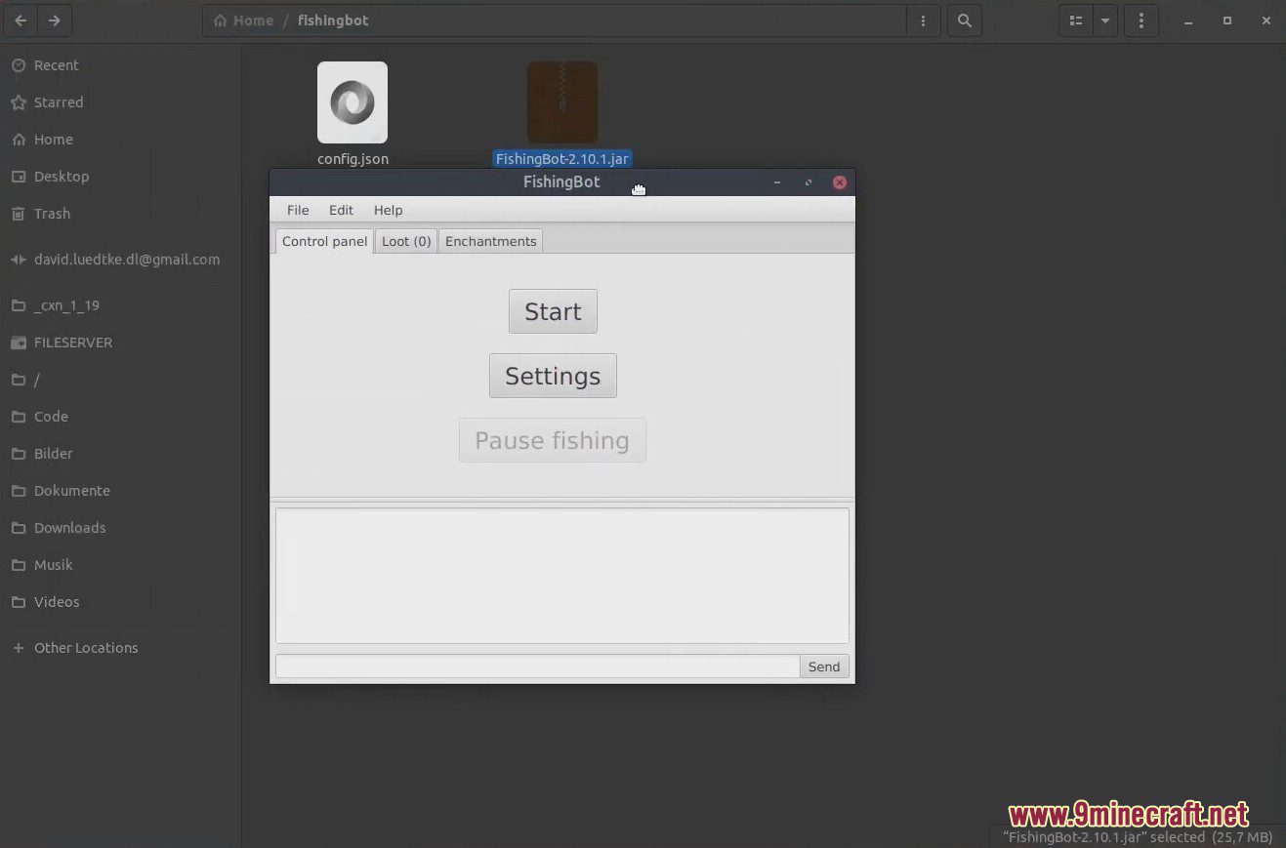Minimize the FishingBot window

click(777, 182)
